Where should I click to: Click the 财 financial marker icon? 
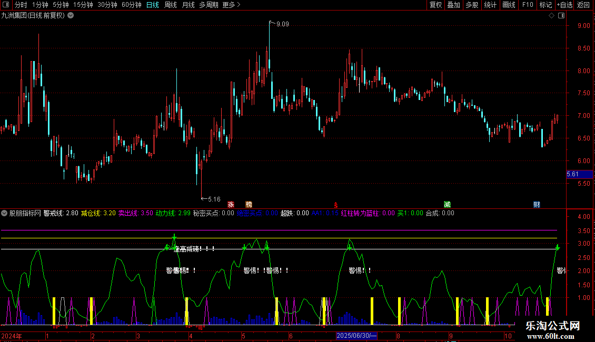point(537,204)
